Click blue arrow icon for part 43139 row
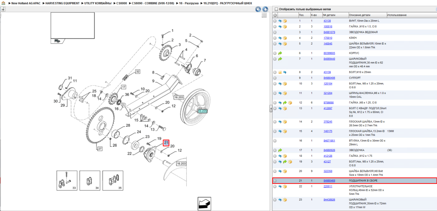 285,72
